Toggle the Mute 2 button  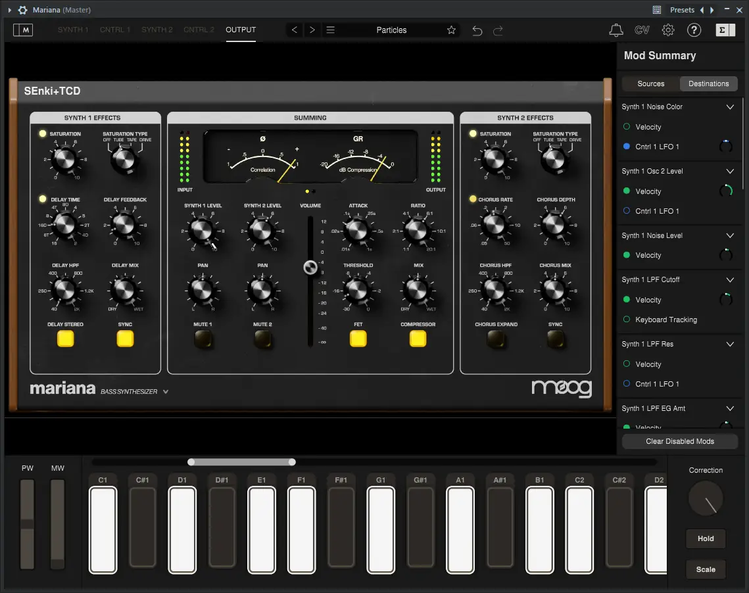[x=263, y=339]
